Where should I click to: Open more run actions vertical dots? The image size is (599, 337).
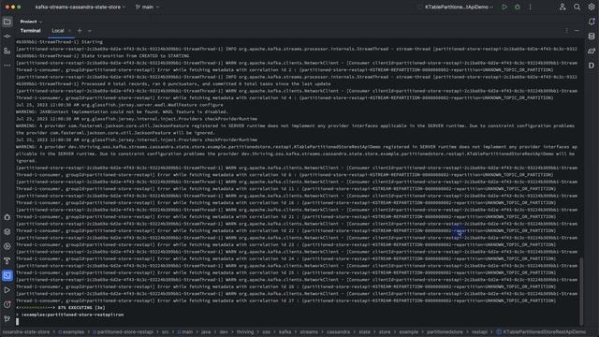530,7
